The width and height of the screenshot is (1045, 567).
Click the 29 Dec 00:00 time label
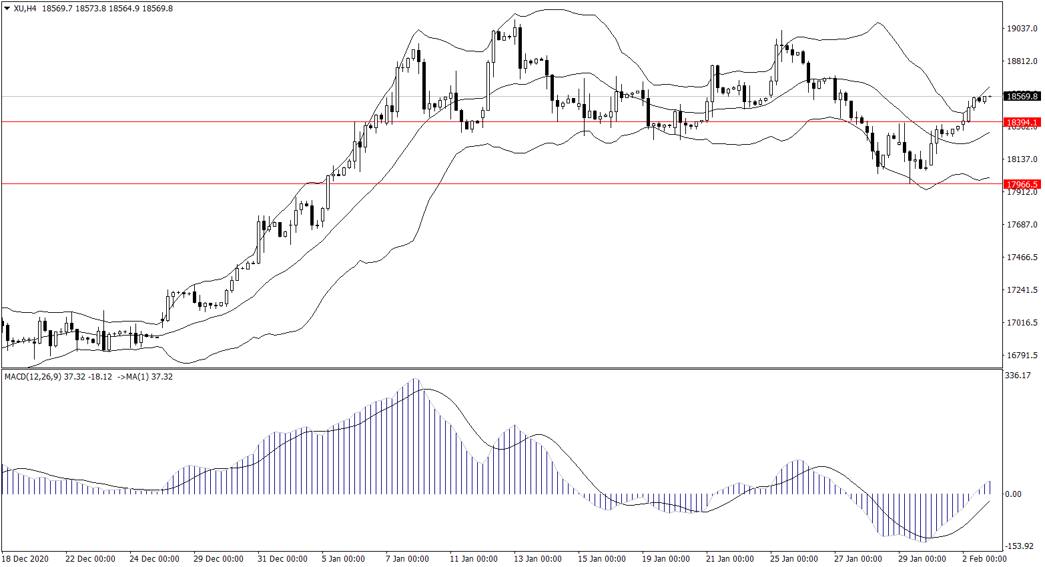(x=218, y=559)
